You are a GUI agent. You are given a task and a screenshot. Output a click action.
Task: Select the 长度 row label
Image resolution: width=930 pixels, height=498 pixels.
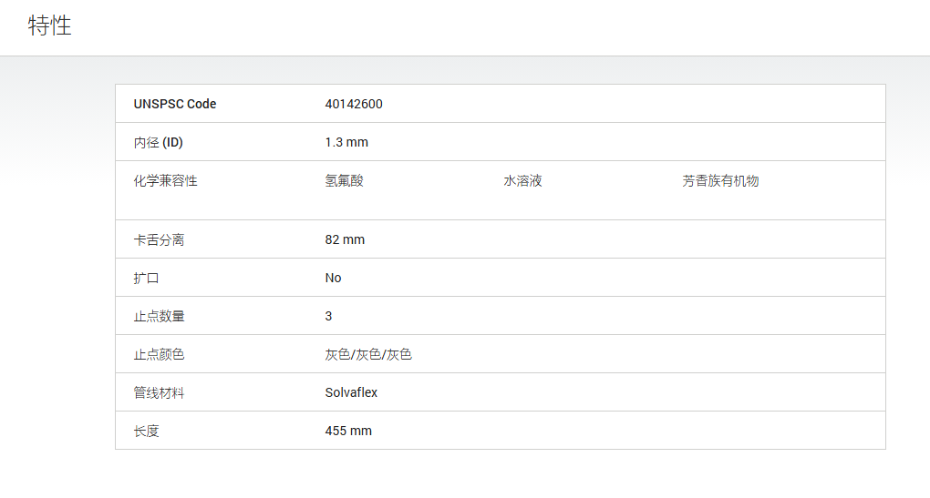point(146,432)
